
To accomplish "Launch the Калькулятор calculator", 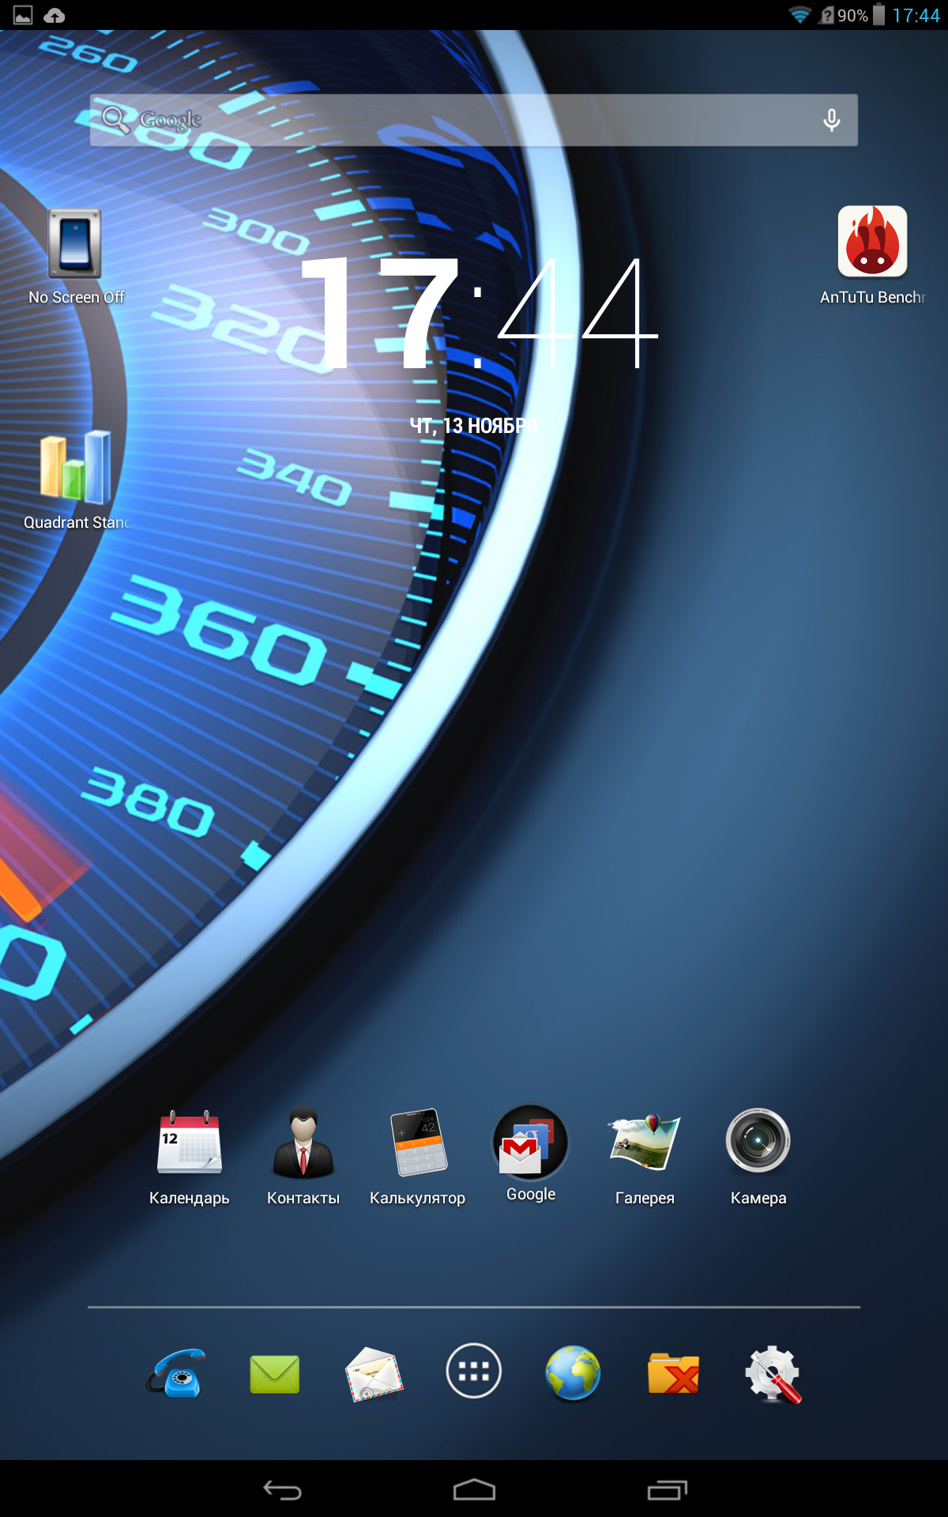I will [418, 1142].
